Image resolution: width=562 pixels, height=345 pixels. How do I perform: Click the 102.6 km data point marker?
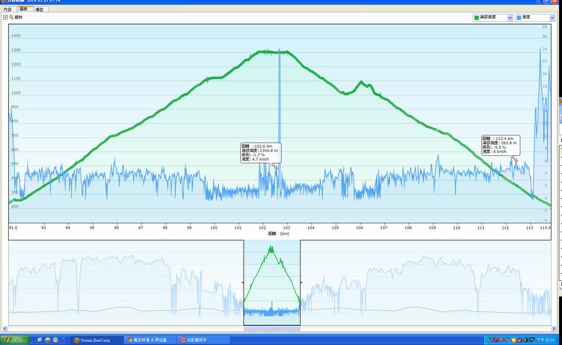[x=277, y=168]
